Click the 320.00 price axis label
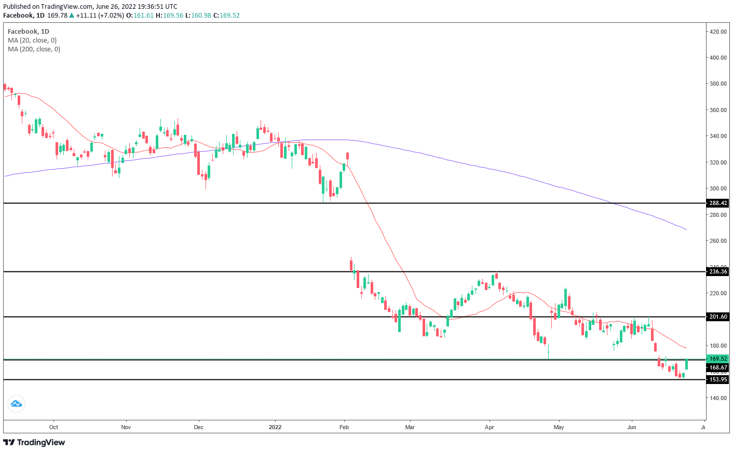Screen dimensions: 733x452 (718, 162)
